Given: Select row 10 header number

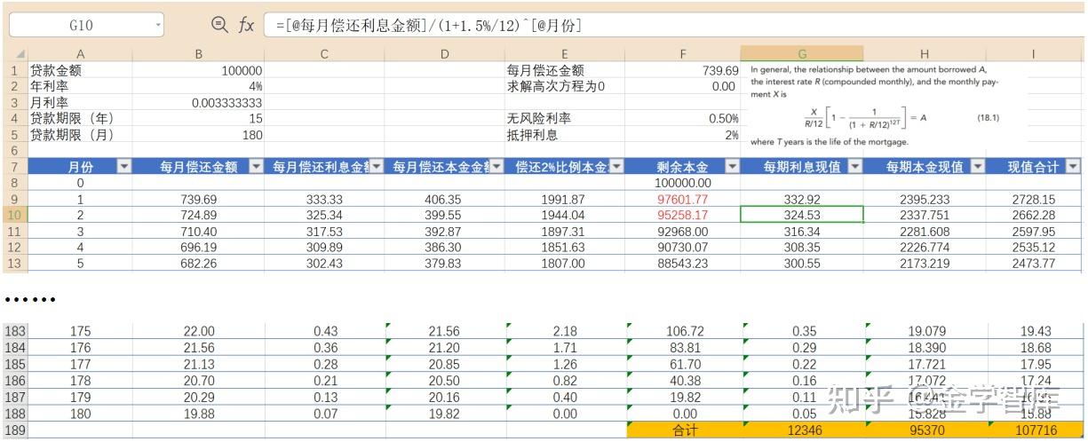Looking at the screenshot, I should (15, 215).
